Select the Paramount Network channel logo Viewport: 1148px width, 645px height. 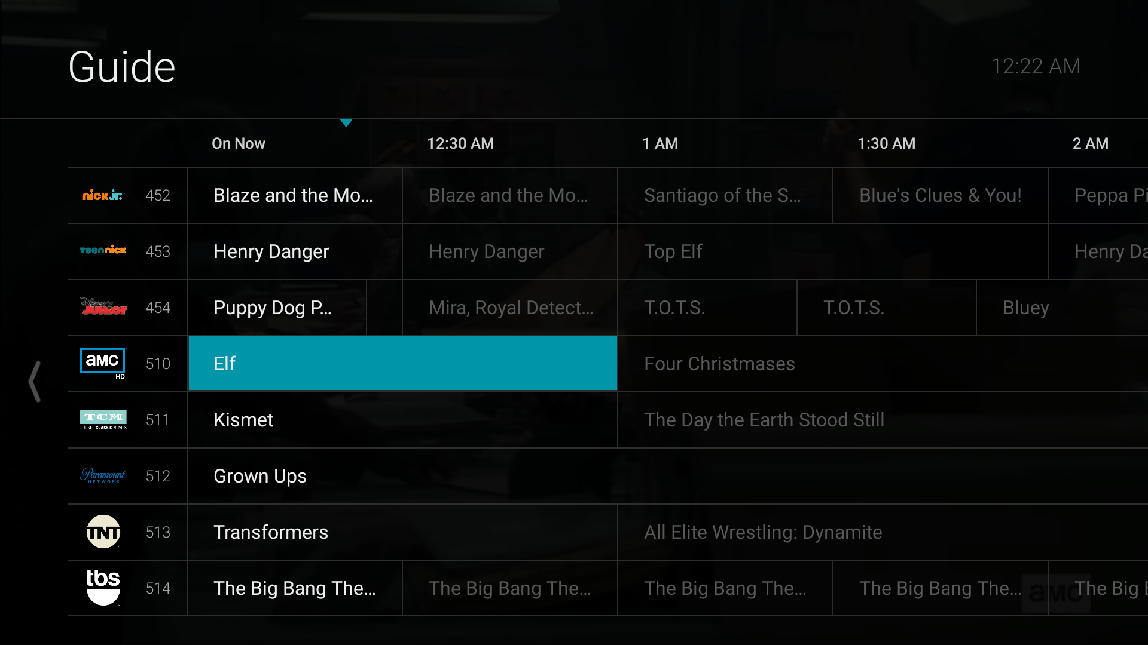coord(103,475)
